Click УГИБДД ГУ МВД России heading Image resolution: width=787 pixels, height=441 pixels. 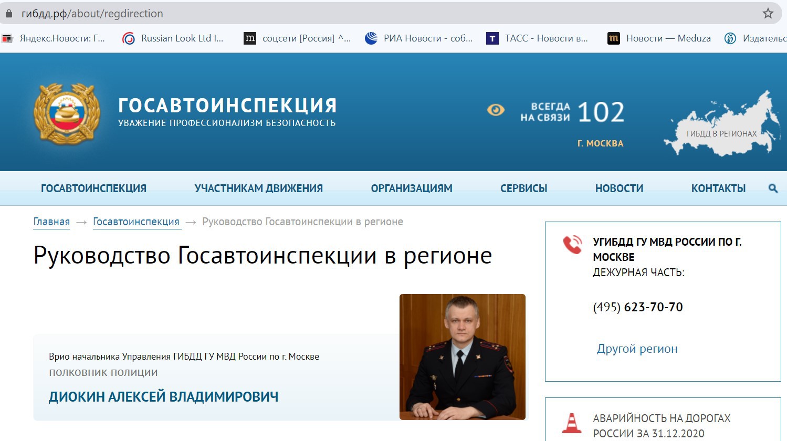(x=667, y=249)
